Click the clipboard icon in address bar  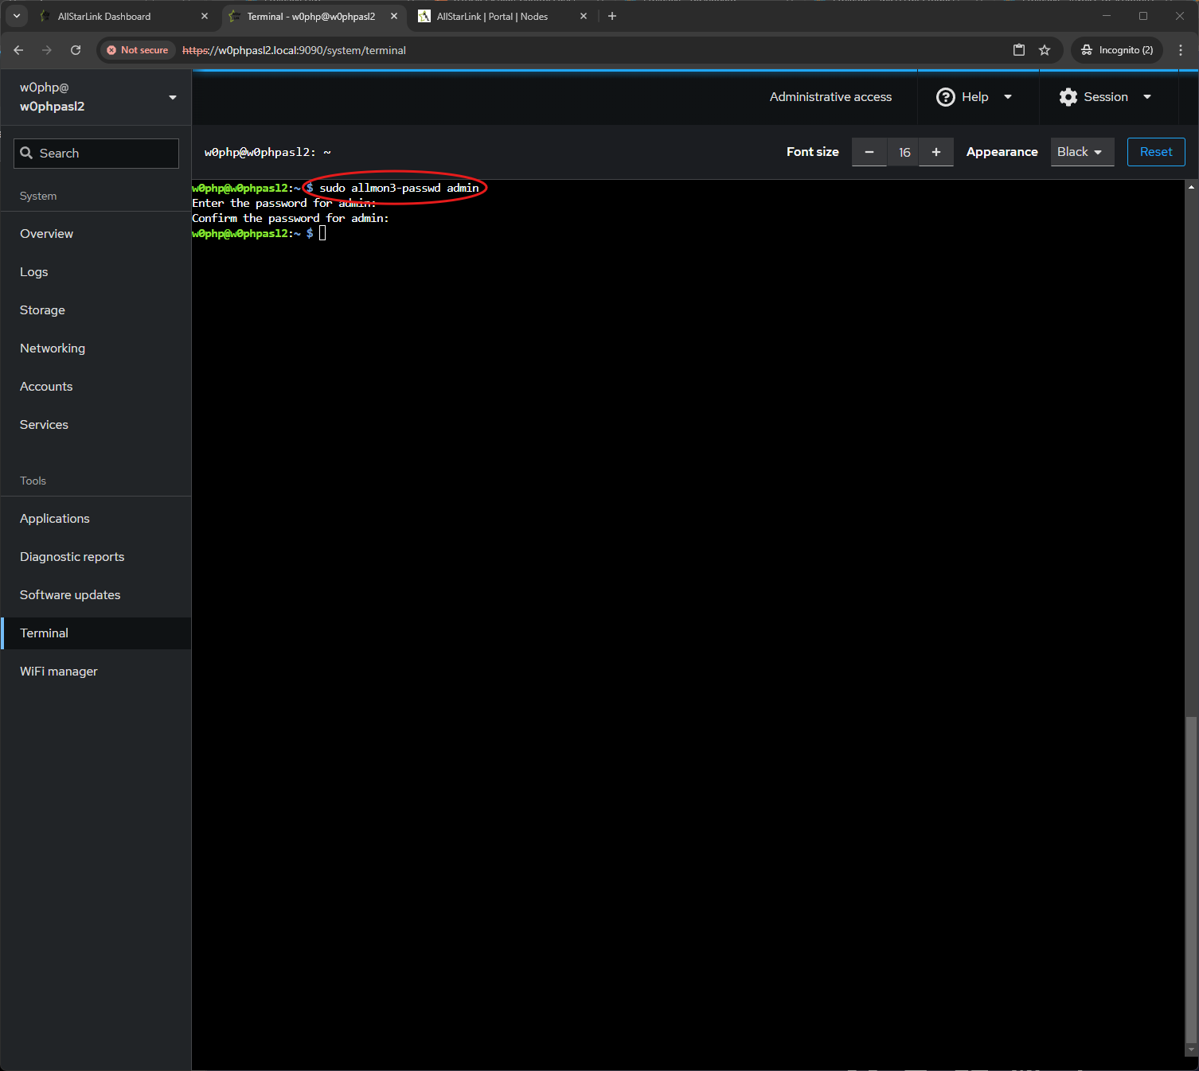[1018, 50]
